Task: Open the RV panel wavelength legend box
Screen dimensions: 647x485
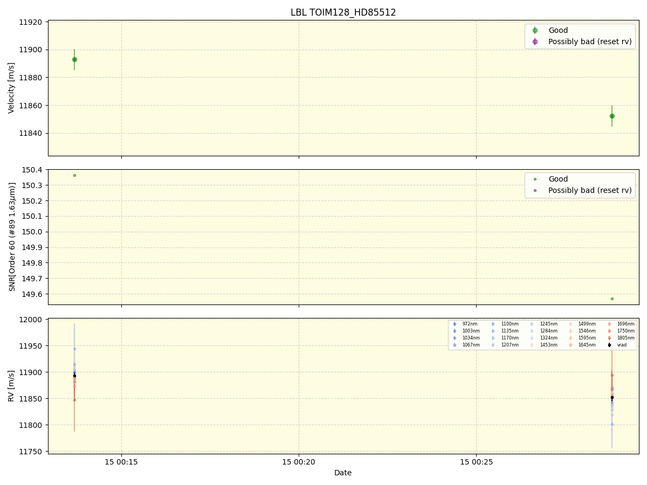Action: click(542, 333)
